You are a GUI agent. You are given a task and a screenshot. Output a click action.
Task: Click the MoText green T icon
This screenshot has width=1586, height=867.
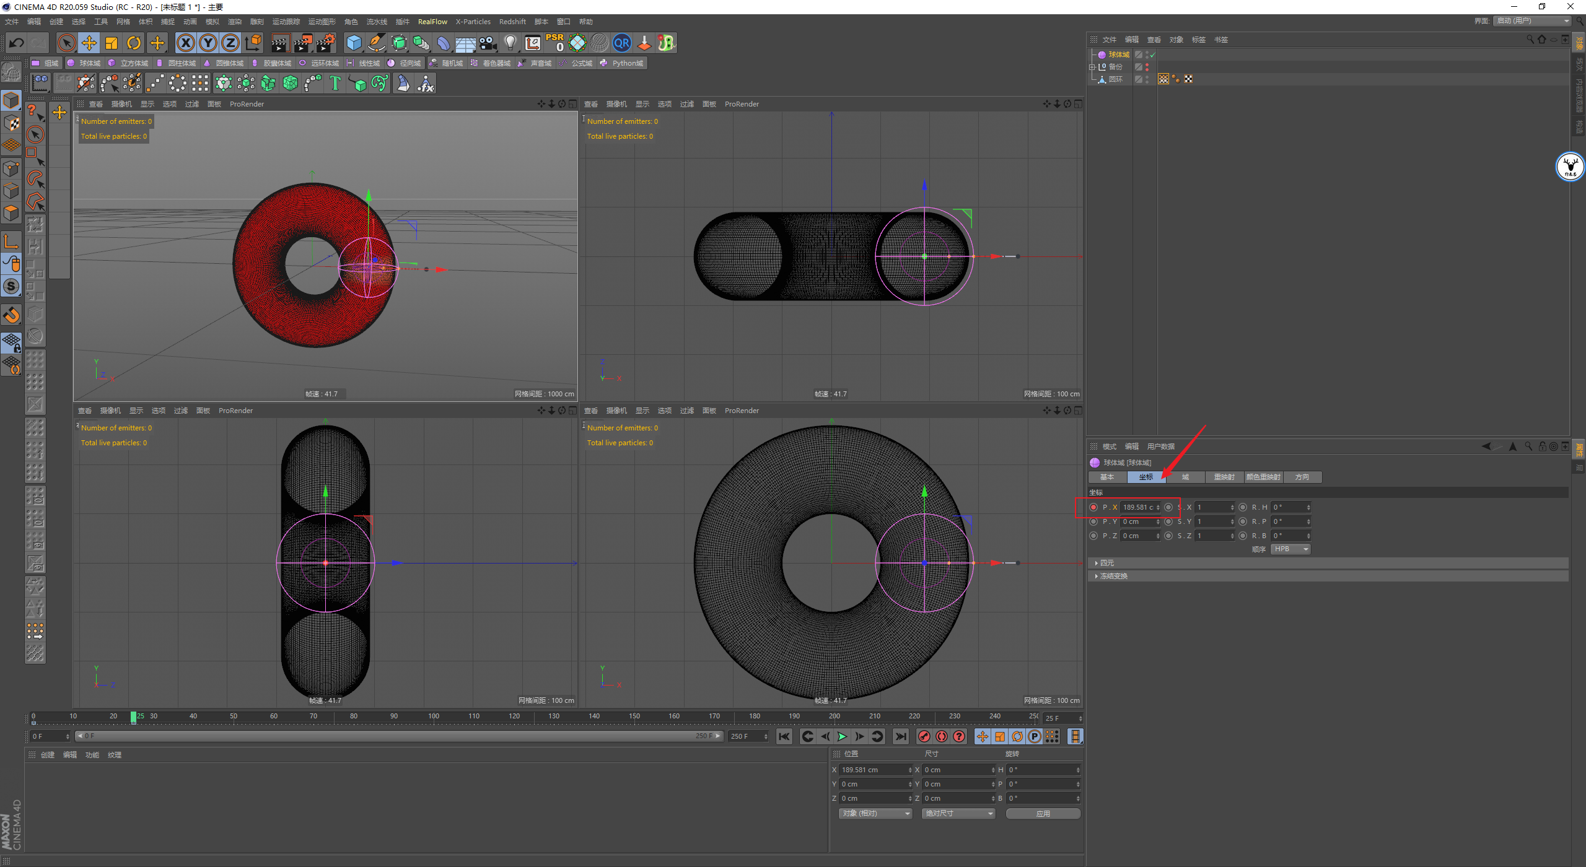335,83
